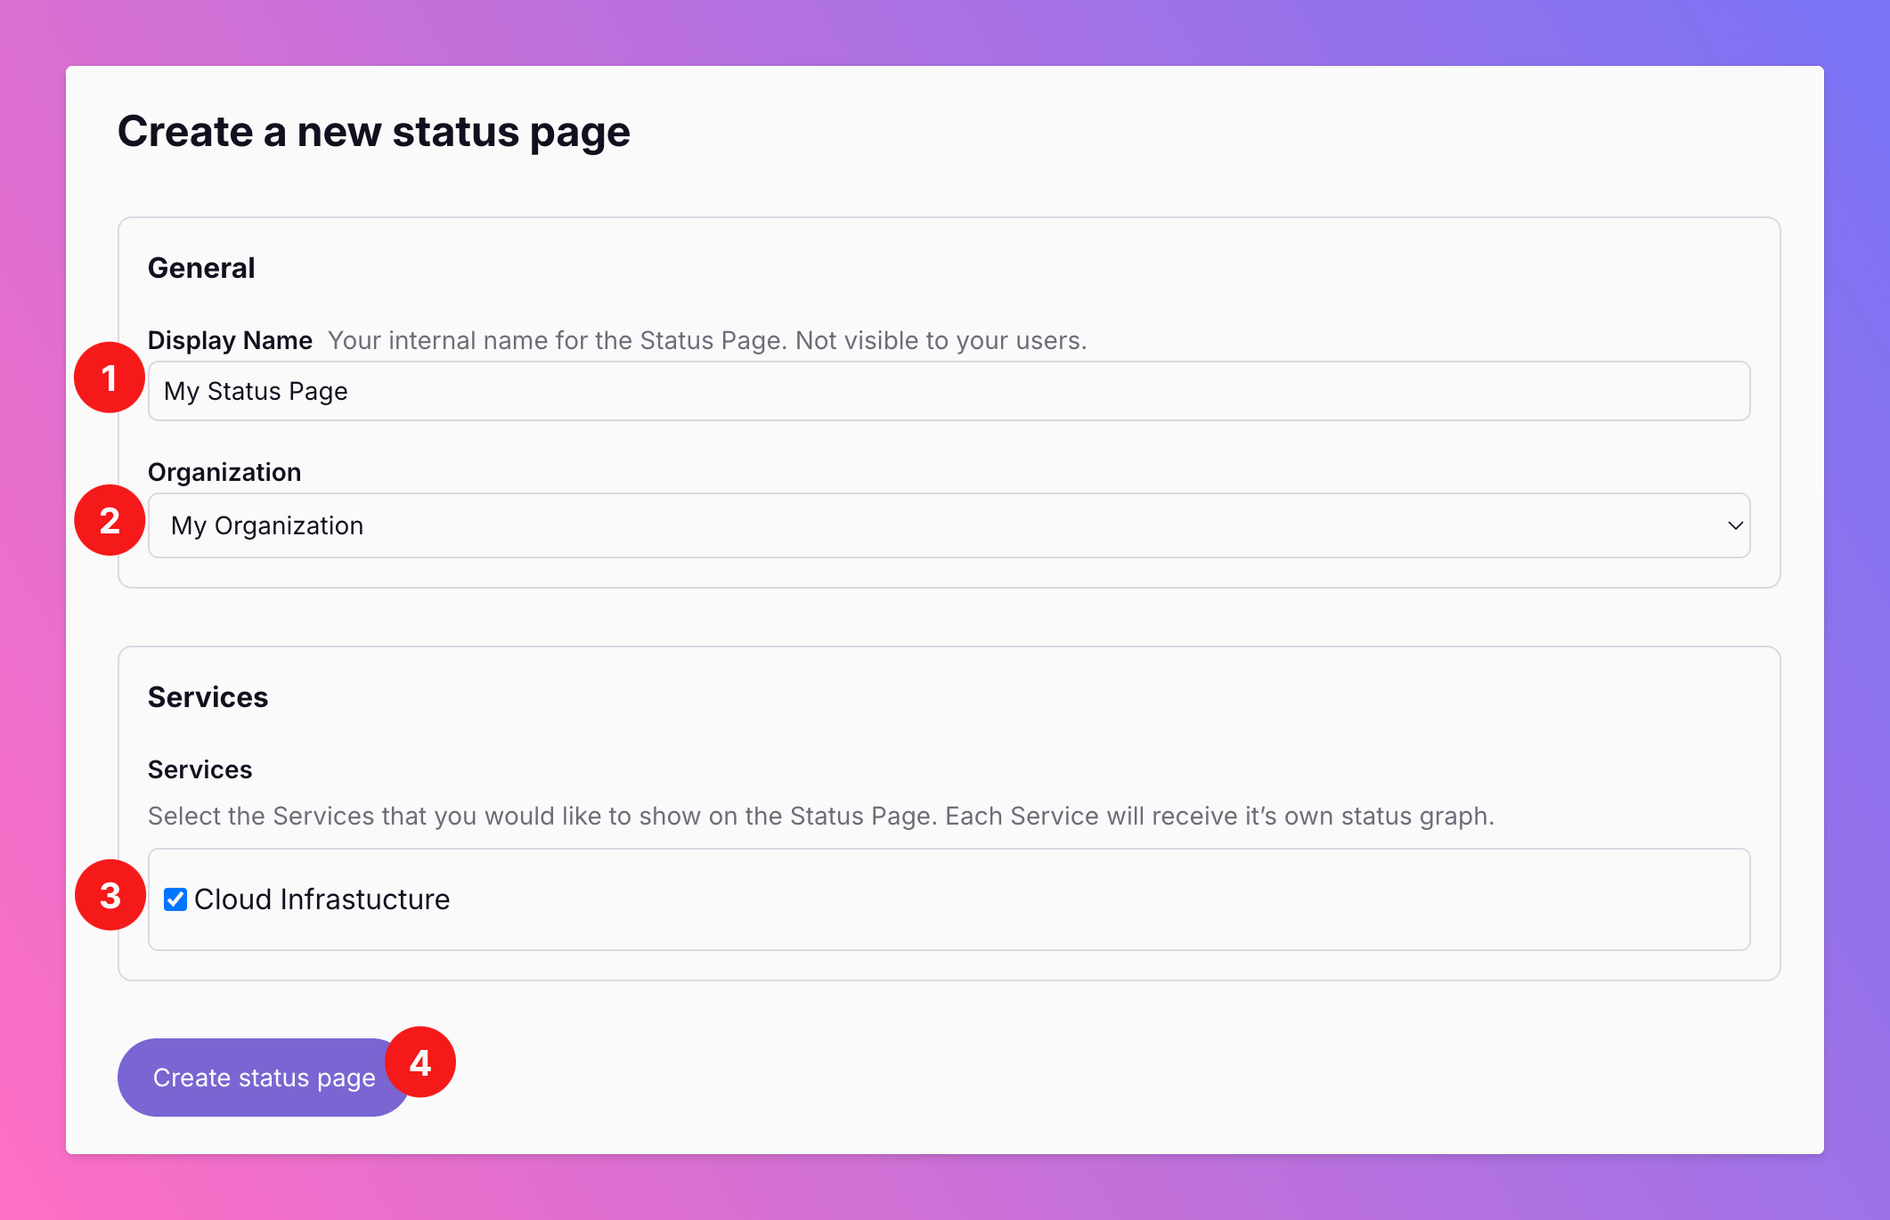Click the red step 3 marker
The image size is (1890, 1220).
click(x=110, y=895)
